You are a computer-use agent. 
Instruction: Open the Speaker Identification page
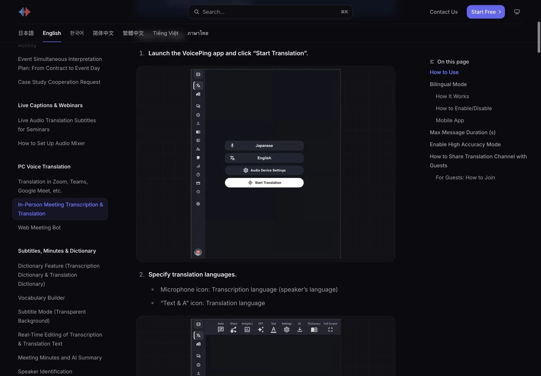coord(45,371)
